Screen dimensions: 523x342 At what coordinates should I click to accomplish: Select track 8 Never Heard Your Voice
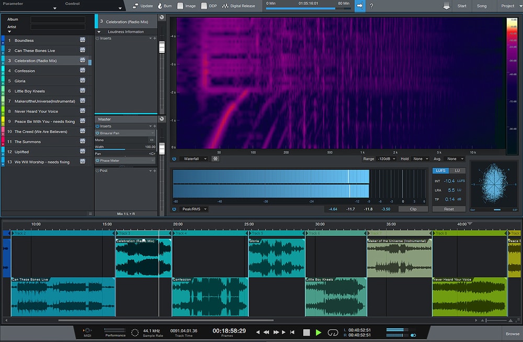coord(46,111)
